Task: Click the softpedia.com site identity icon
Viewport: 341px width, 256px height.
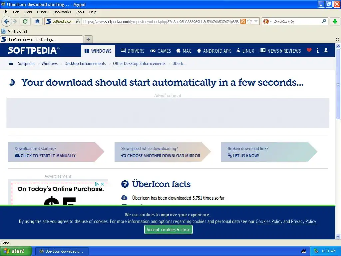Action: 63,21
